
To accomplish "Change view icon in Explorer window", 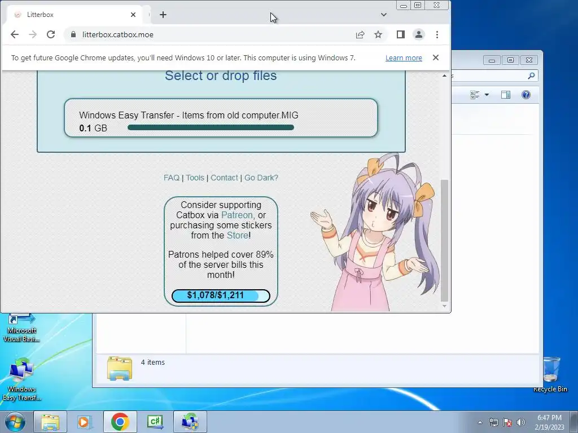I will (x=475, y=95).
